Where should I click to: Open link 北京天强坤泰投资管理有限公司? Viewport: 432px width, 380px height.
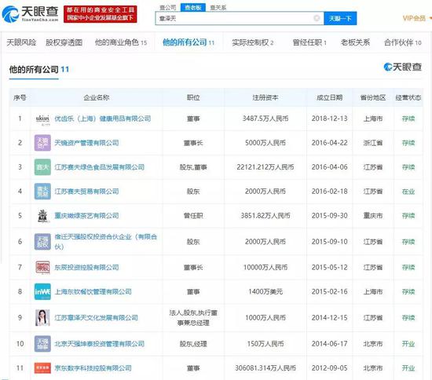tap(100, 344)
